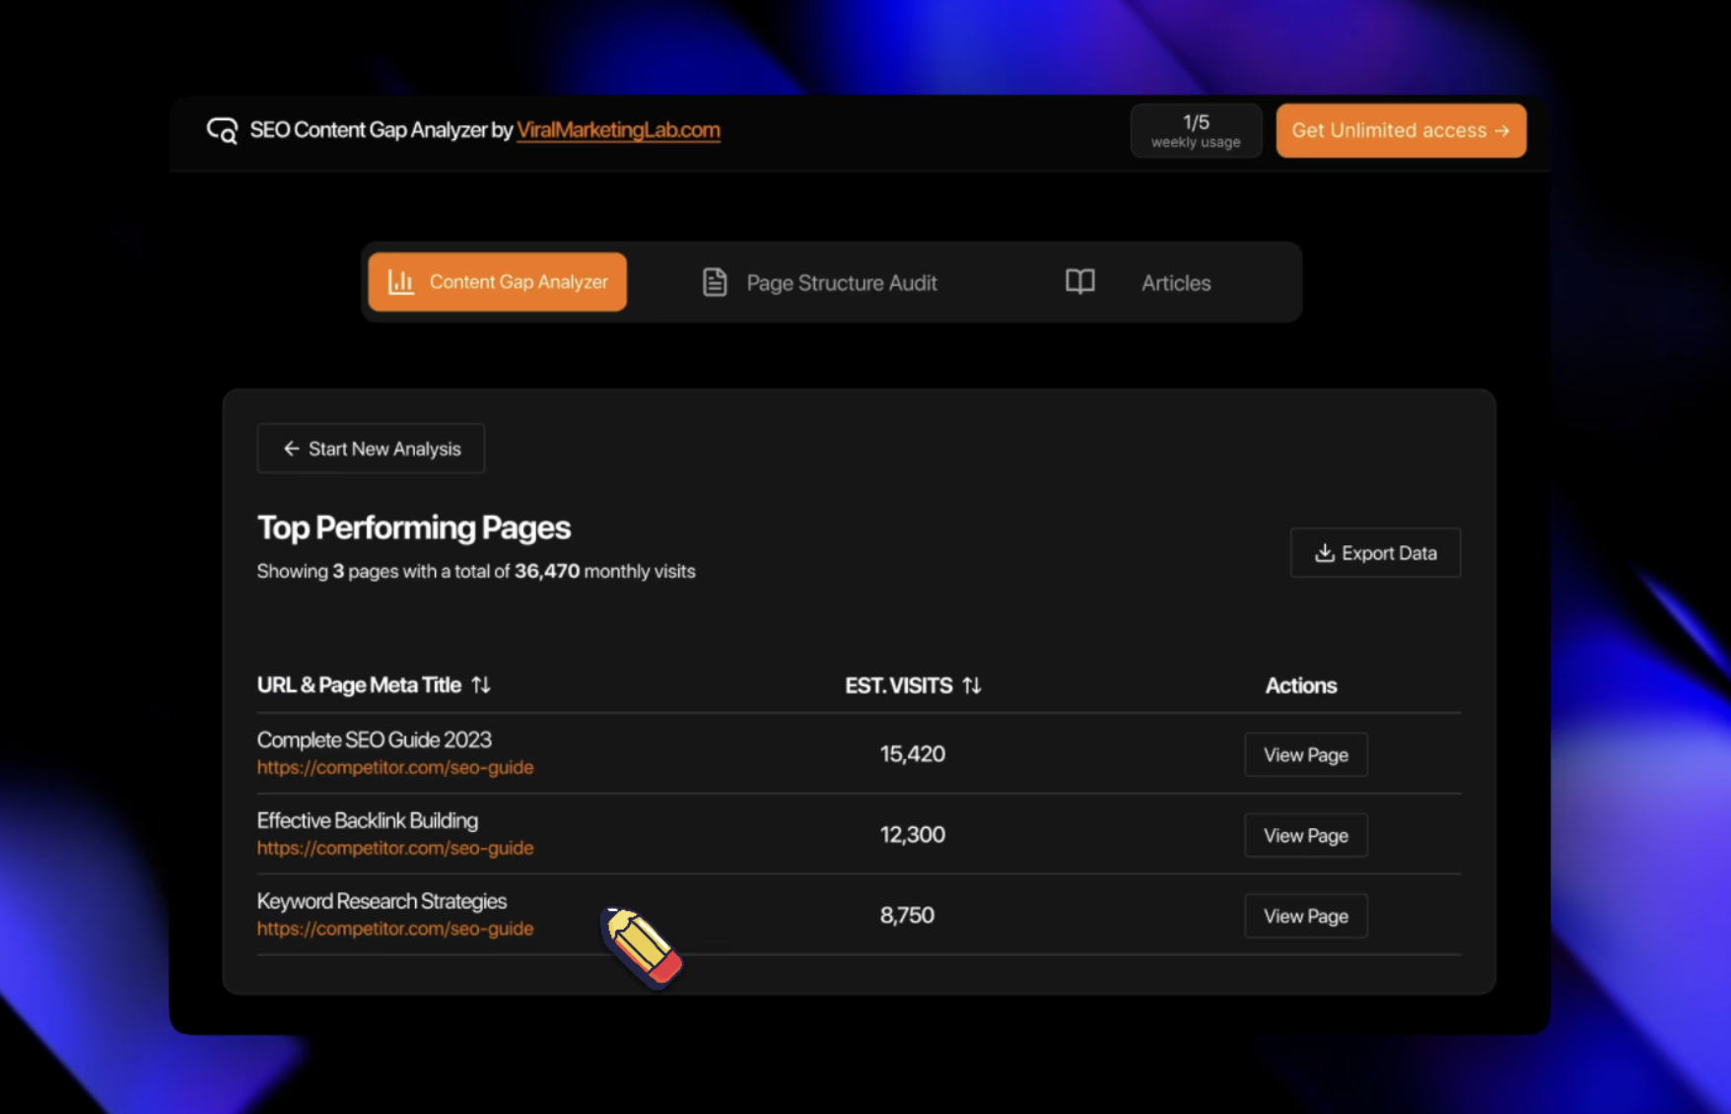Click the arrow icon in Get Unlimited access
The width and height of the screenshot is (1731, 1114).
(1502, 130)
